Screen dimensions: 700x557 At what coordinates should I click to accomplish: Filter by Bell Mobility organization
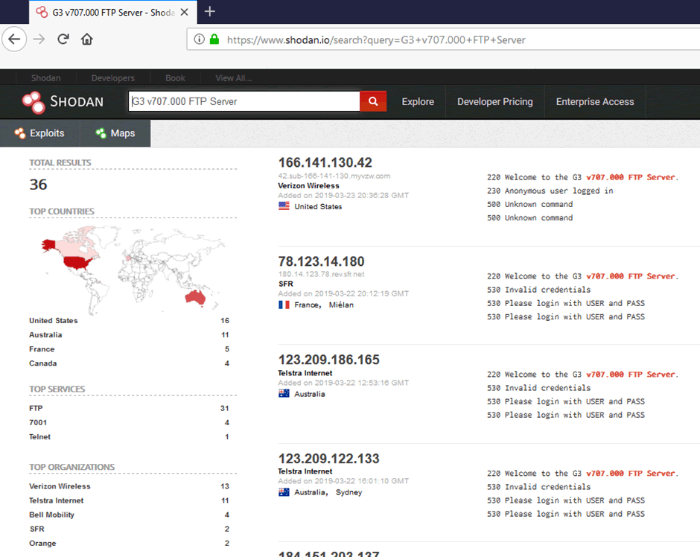[52, 515]
